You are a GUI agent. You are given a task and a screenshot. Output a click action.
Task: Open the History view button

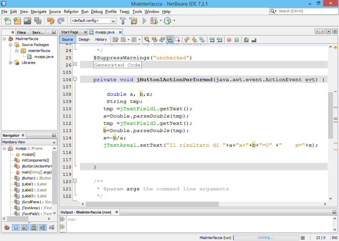(x=101, y=39)
